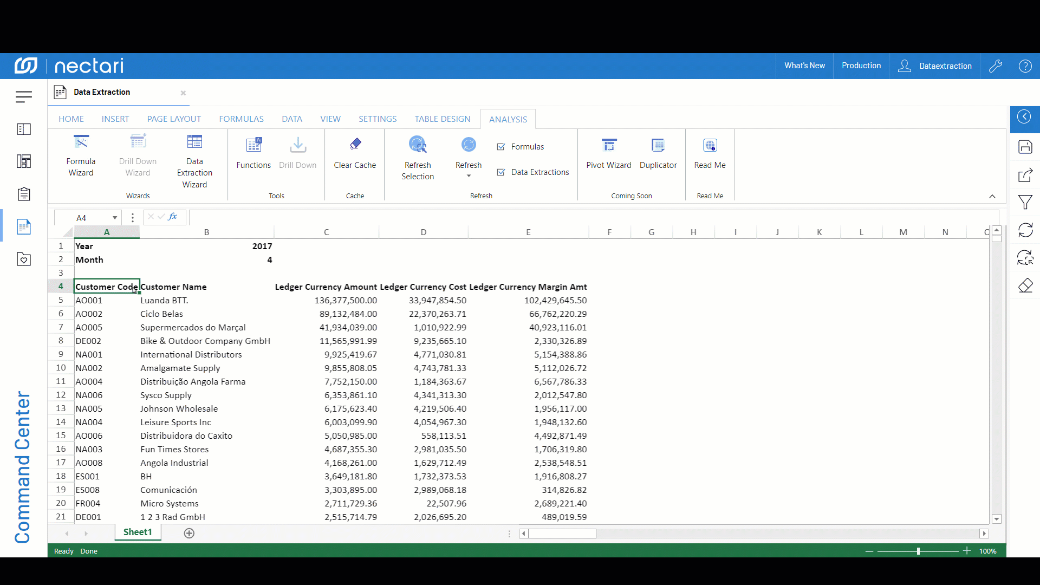
Task: Click the Production environment button
Action: 861,66
